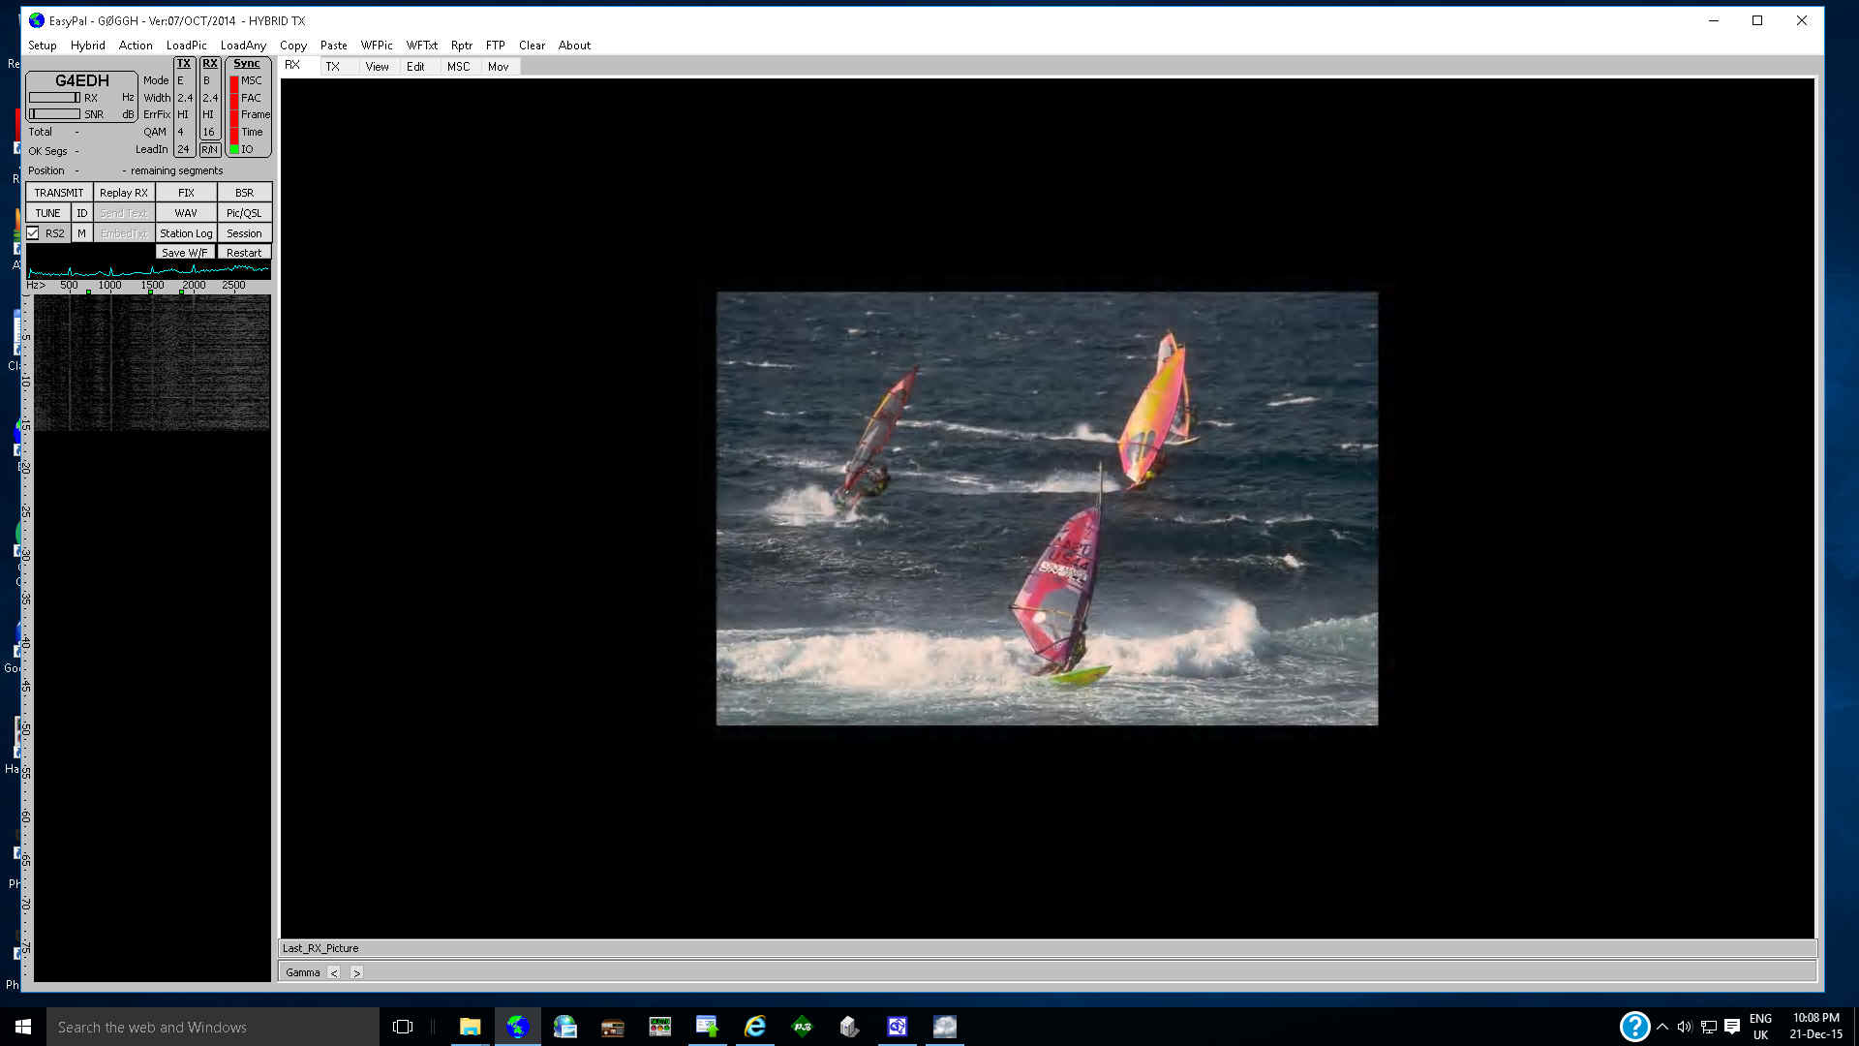Open Internet Explorer from the taskbar
This screenshot has height=1046, width=1859.
[754, 1027]
